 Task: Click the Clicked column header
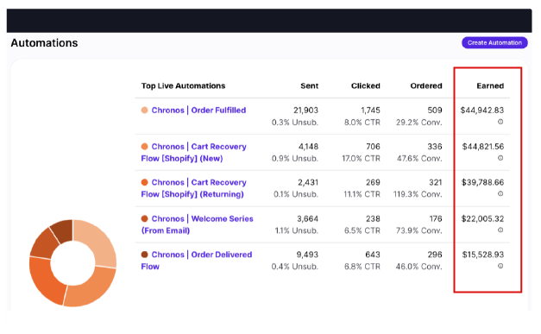pos(365,86)
